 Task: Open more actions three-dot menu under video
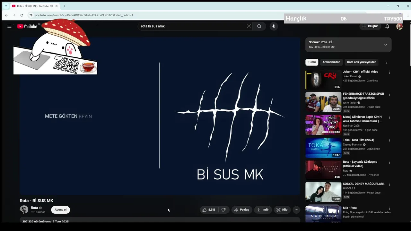[x=296, y=210]
